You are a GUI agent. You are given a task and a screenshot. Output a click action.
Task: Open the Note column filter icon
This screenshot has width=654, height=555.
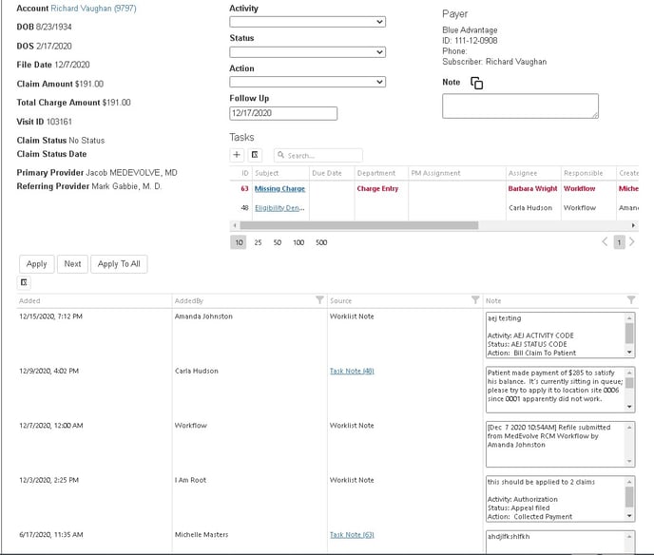[631, 300]
